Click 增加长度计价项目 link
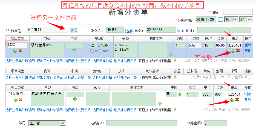 pos(50,78)
